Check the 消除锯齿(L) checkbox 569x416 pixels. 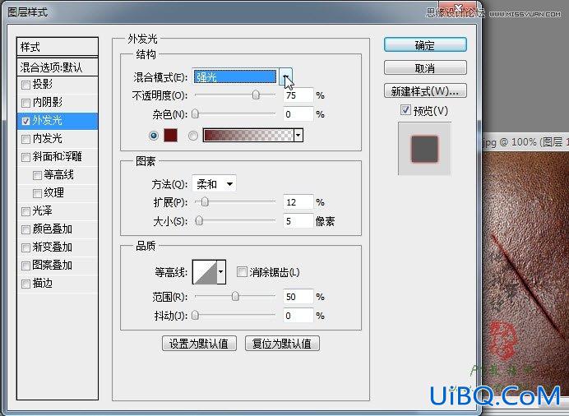point(242,271)
